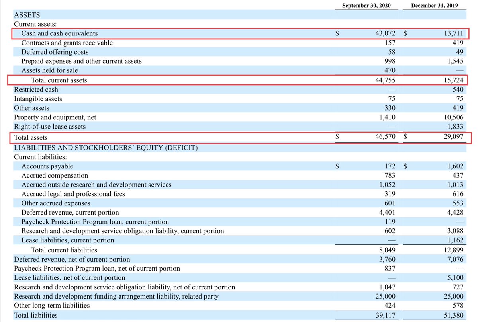Image resolution: width=478 pixels, height=322 pixels.
Task: Select right-of-use value 1,833
Action: 455,127
